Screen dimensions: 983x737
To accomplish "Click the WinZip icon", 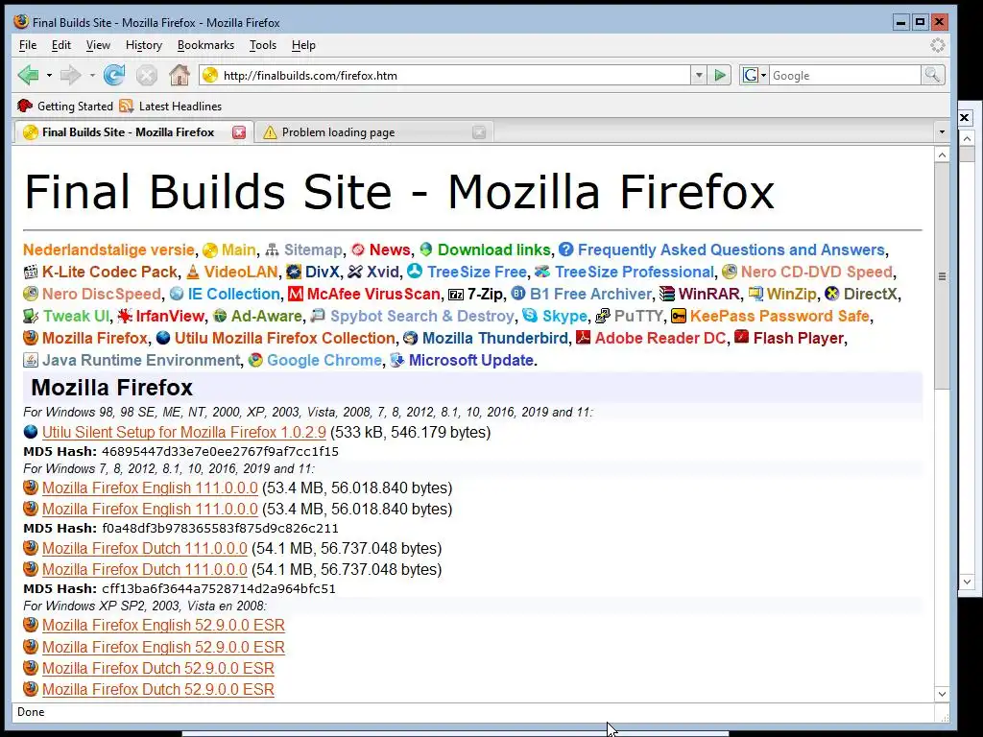I will pos(755,294).
